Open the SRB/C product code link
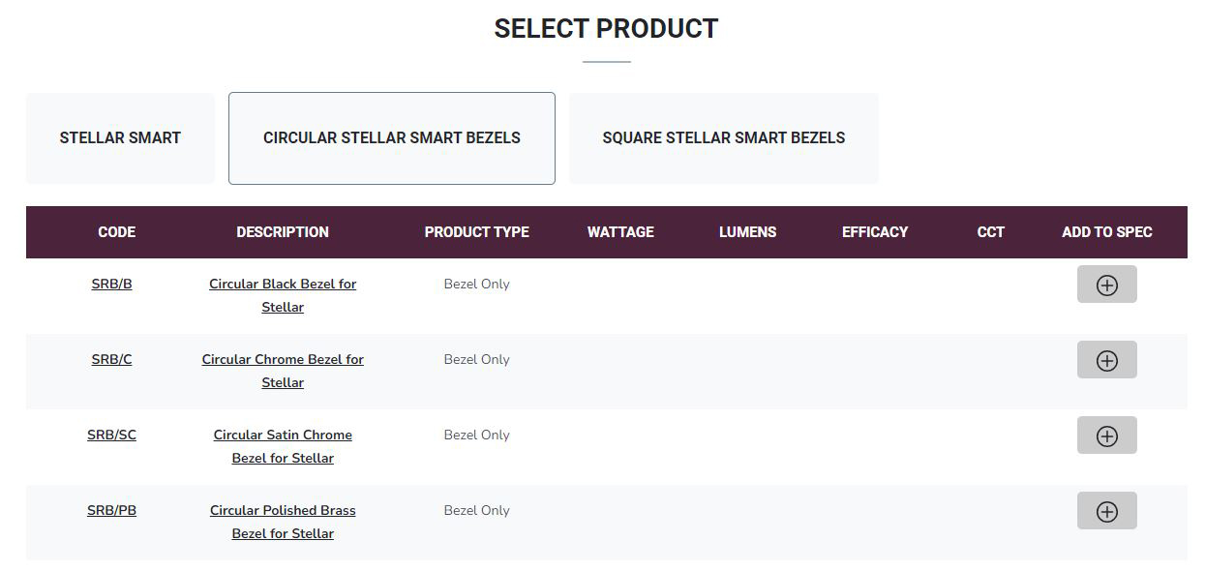The width and height of the screenshot is (1205, 571). [112, 359]
